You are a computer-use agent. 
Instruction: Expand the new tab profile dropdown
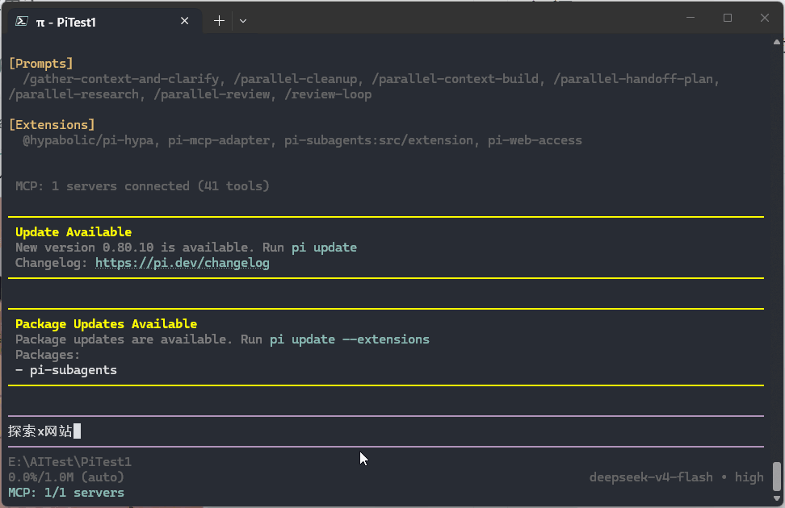click(243, 21)
